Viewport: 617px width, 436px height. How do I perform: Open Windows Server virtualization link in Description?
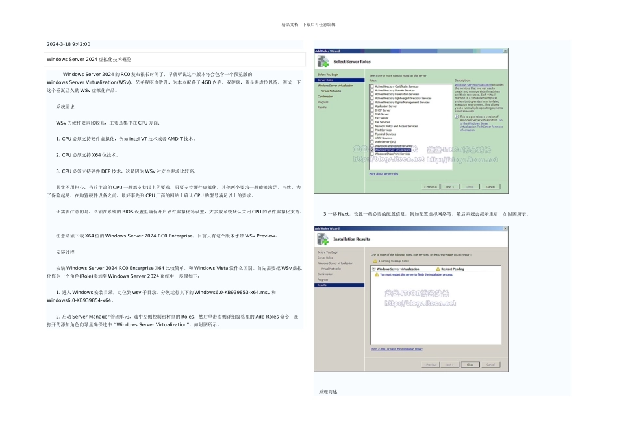tap(473, 85)
